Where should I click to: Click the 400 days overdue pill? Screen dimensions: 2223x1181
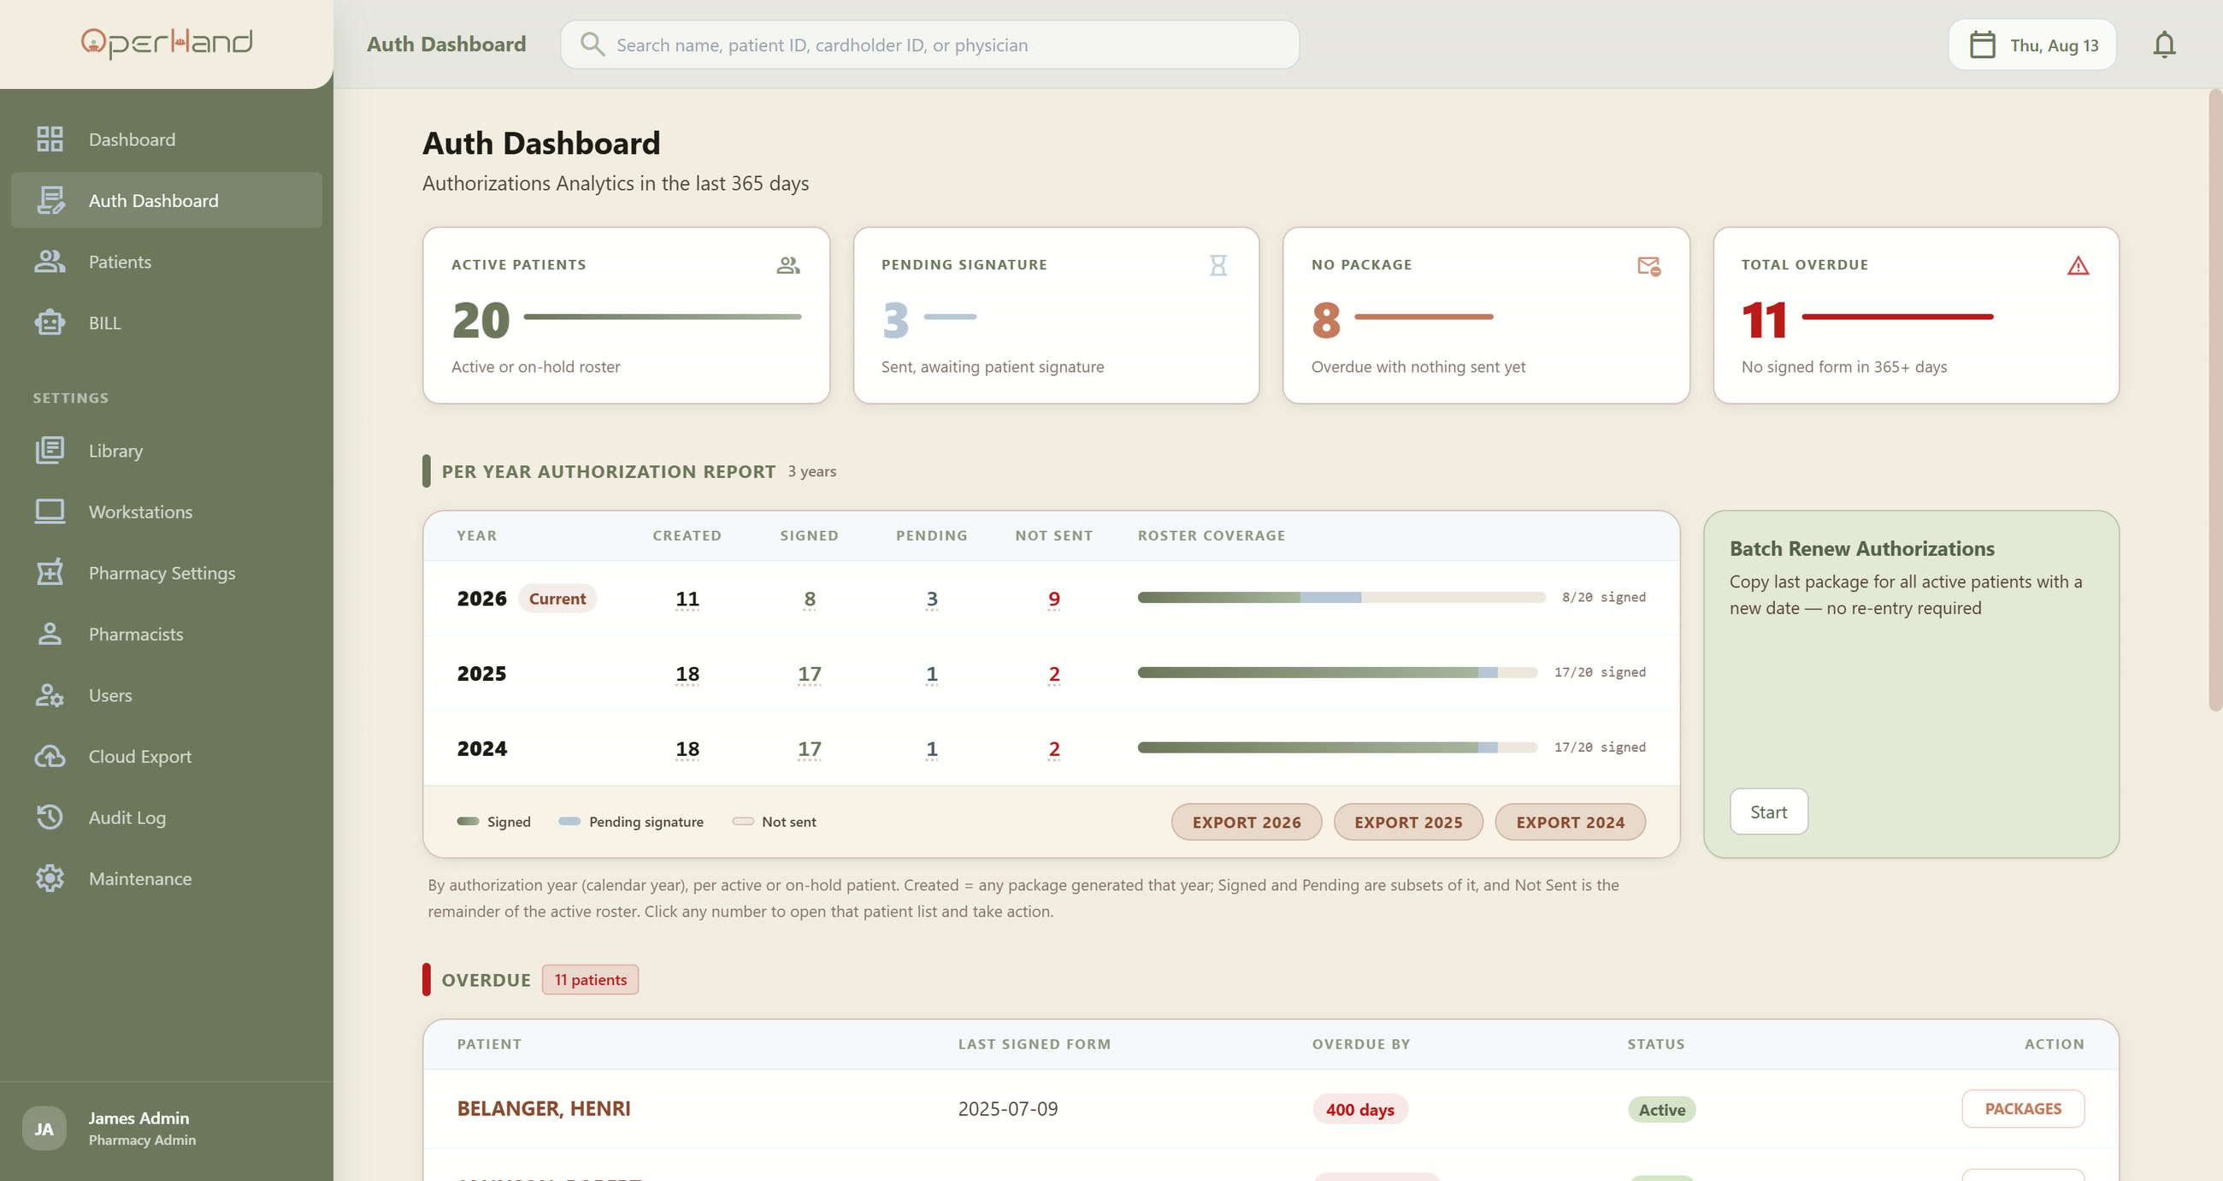[x=1360, y=1109]
